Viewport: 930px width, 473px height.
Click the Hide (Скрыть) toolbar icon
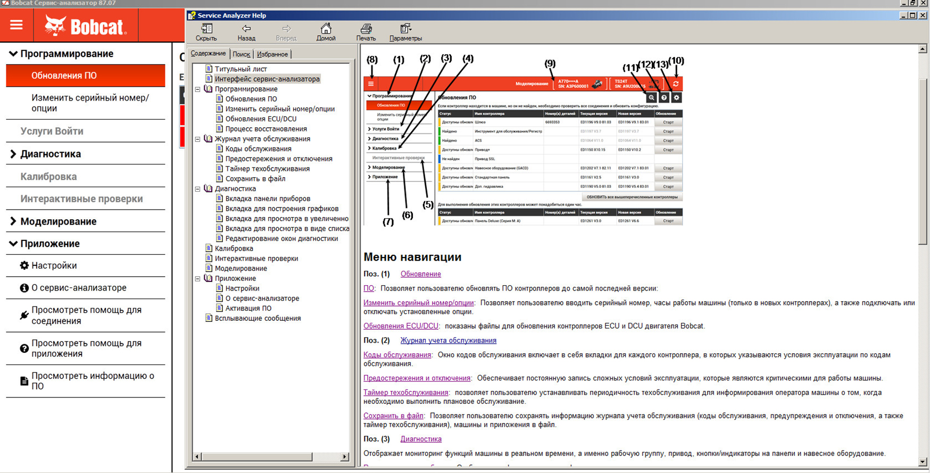coord(206,29)
